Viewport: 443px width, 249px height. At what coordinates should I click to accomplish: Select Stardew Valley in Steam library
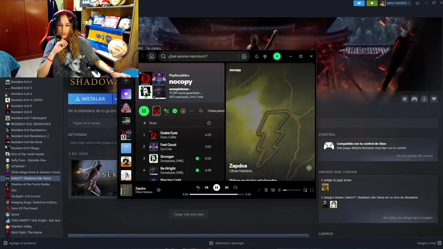point(21,227)
